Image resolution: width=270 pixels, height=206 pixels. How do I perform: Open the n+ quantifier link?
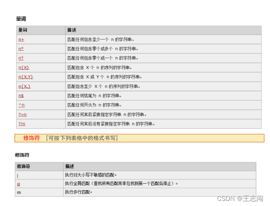click(x=21, y=40)
